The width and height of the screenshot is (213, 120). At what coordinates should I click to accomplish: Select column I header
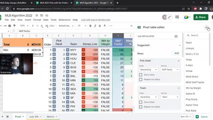click(x=118, y=36)
